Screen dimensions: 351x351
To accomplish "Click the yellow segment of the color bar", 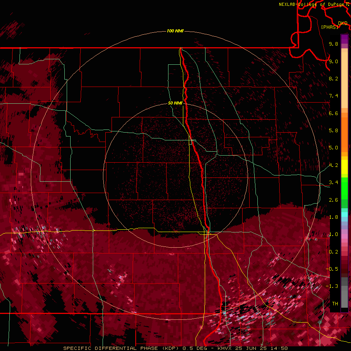I will pyautogui.click(x=344, y=167).
